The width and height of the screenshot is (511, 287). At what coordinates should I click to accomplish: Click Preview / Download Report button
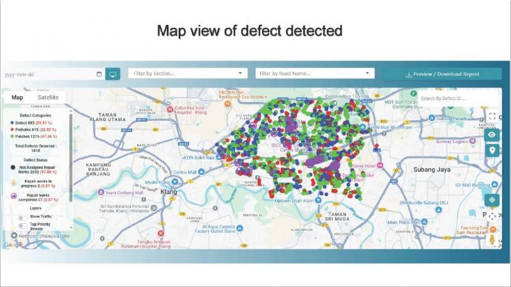(x=442, y=74)
